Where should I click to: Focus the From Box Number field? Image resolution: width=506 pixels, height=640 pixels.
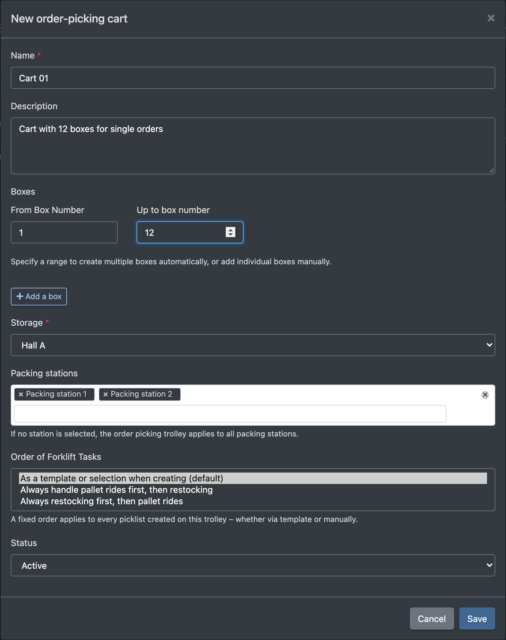[64, 232]
